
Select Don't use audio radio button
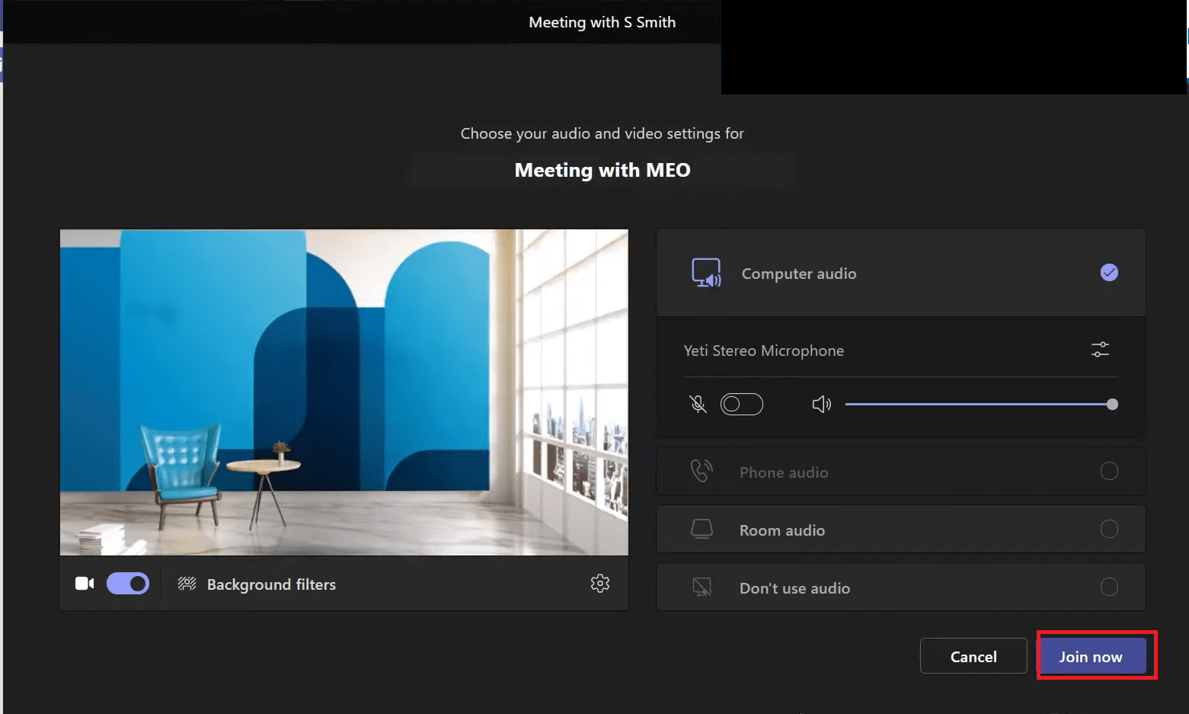tap(1109, 587)
